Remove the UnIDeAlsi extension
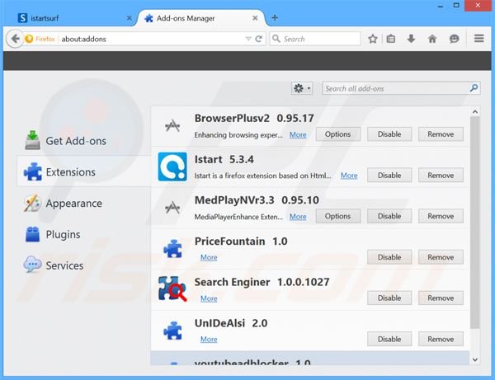 pyautogui.click(x=441, y=339)
